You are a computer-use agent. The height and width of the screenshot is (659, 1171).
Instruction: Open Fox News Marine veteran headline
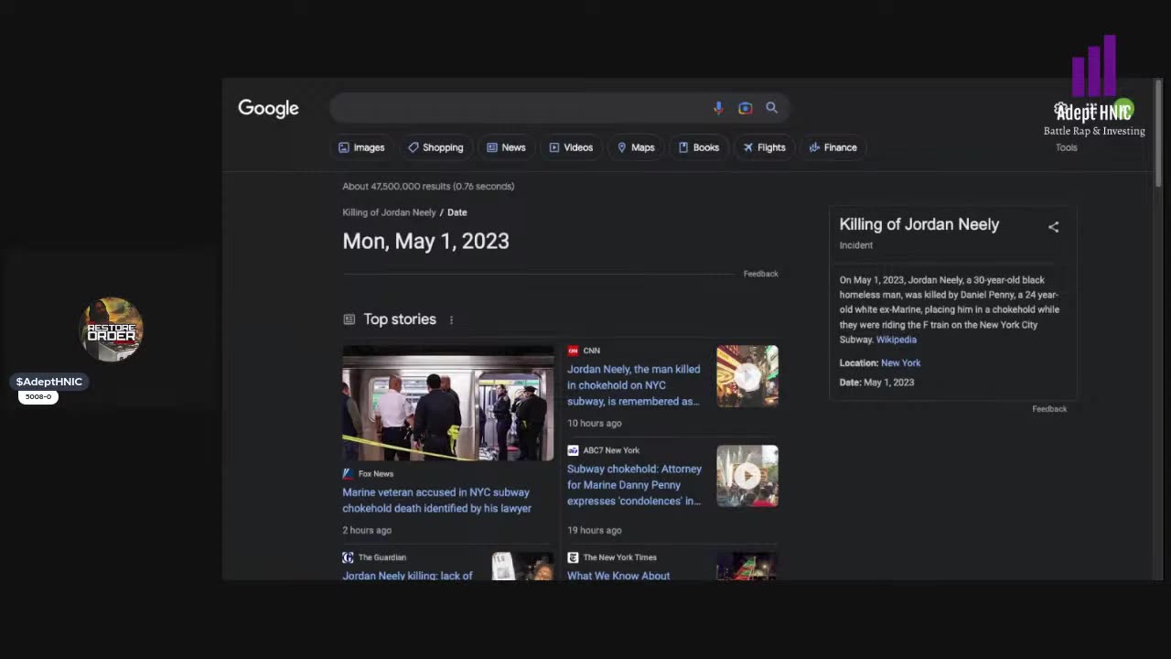[436, 500]
